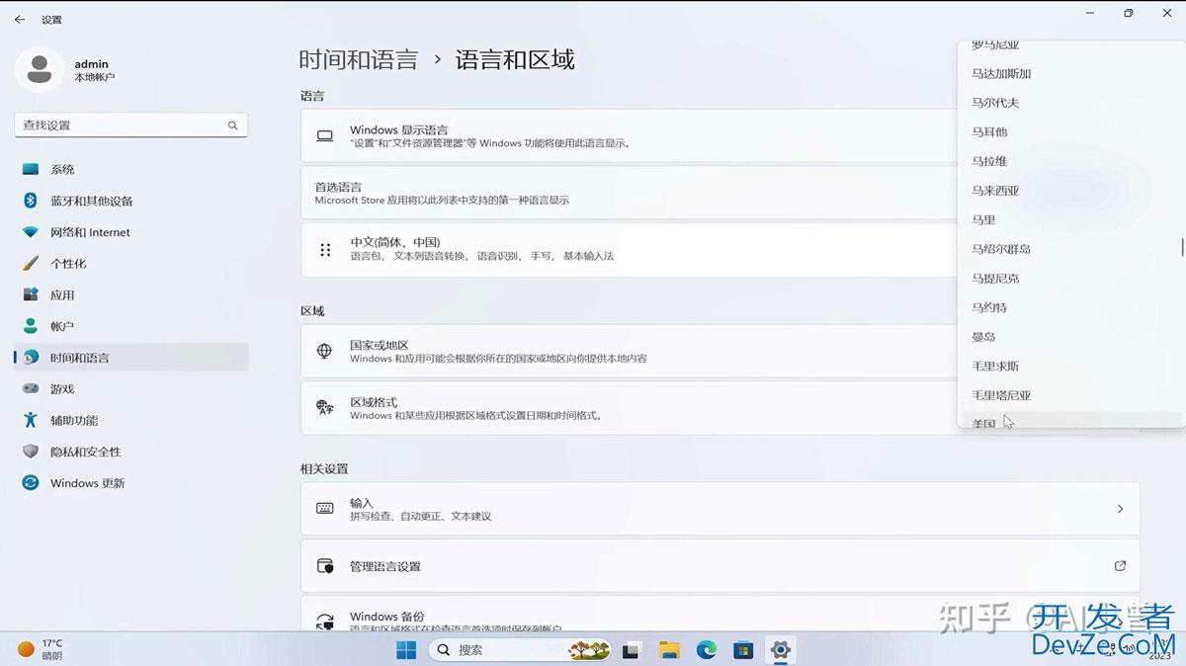The width and height of the screenshot is (1186, 666).
Task: Open the admin local account profile
Action: [x=67, y=69]
